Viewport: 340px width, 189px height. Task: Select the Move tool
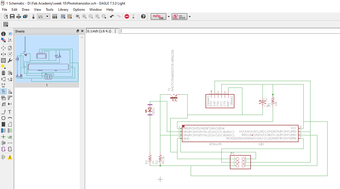point(3,48)
